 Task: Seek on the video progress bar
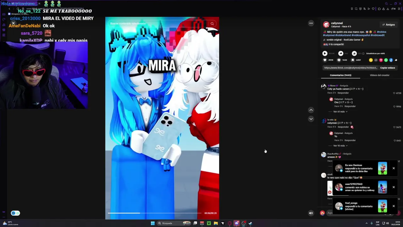pyautogui.click(x=154, y=213)
